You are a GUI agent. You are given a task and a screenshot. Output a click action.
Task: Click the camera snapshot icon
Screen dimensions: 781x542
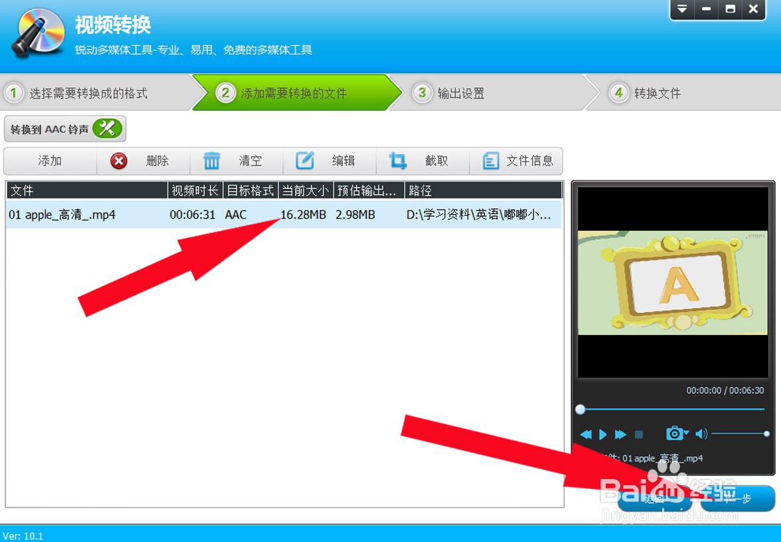(675, 434)
